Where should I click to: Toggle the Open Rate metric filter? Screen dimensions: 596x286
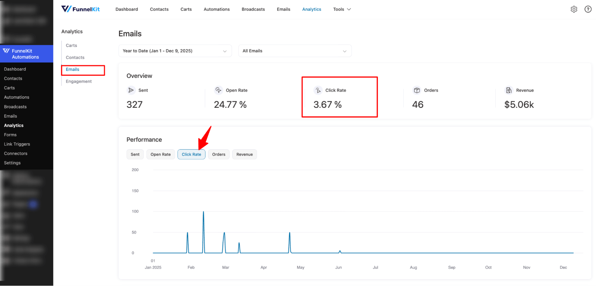point(161,154)
